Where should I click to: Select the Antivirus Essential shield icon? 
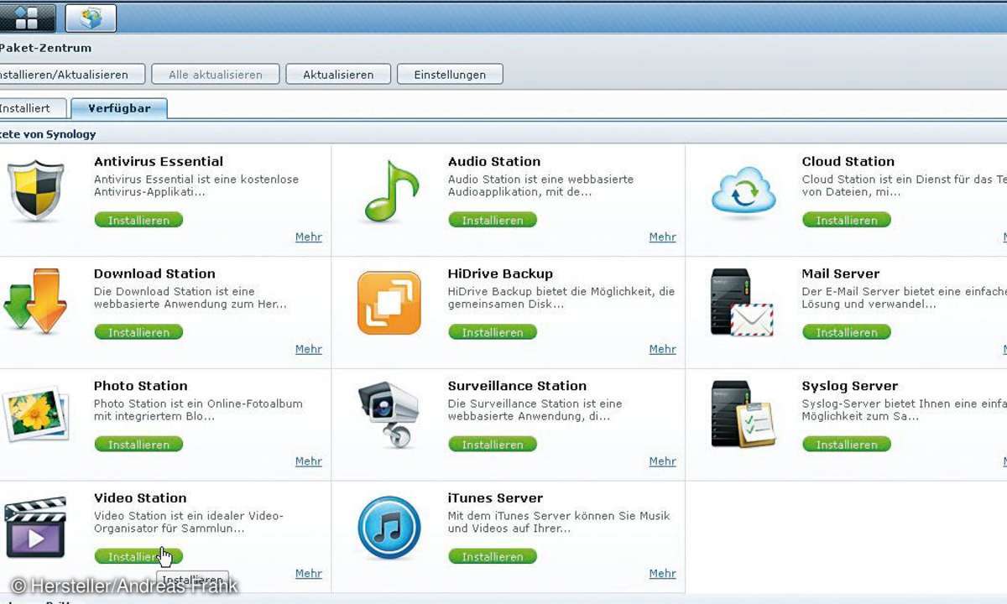click(35, 191)
